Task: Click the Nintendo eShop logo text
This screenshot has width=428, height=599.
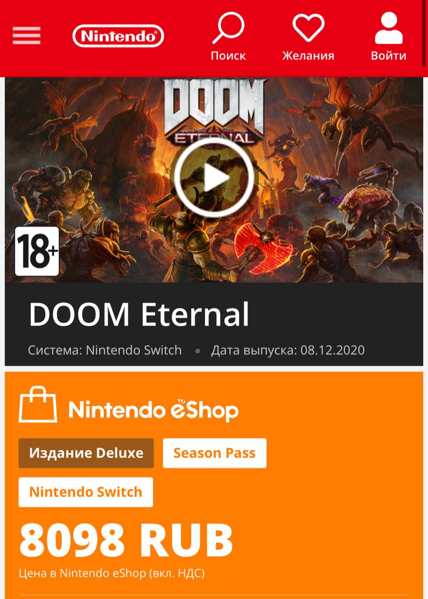Action: [153, 410]
